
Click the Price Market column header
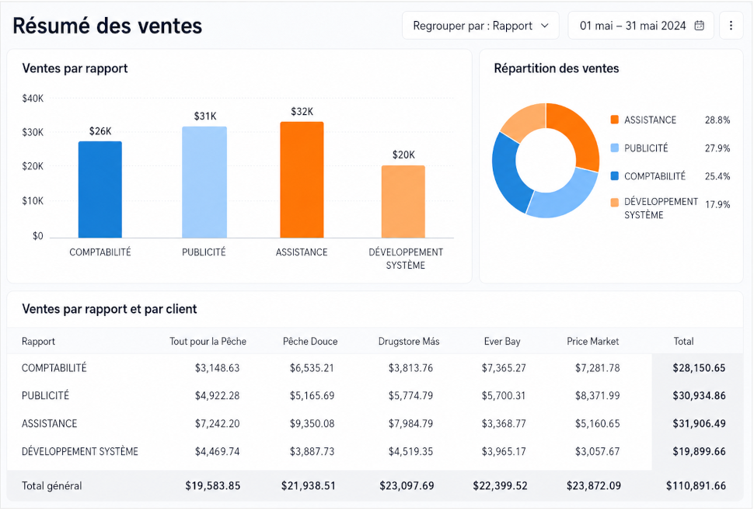click(593, 342)
